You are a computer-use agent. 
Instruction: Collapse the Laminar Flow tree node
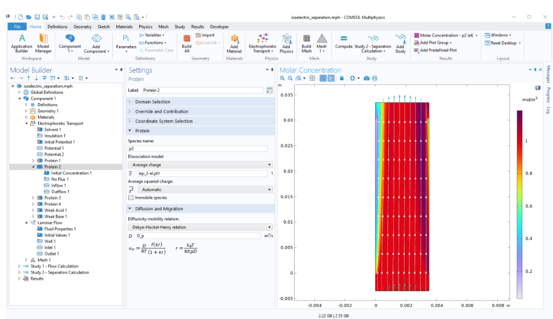[x=27, y=223]
